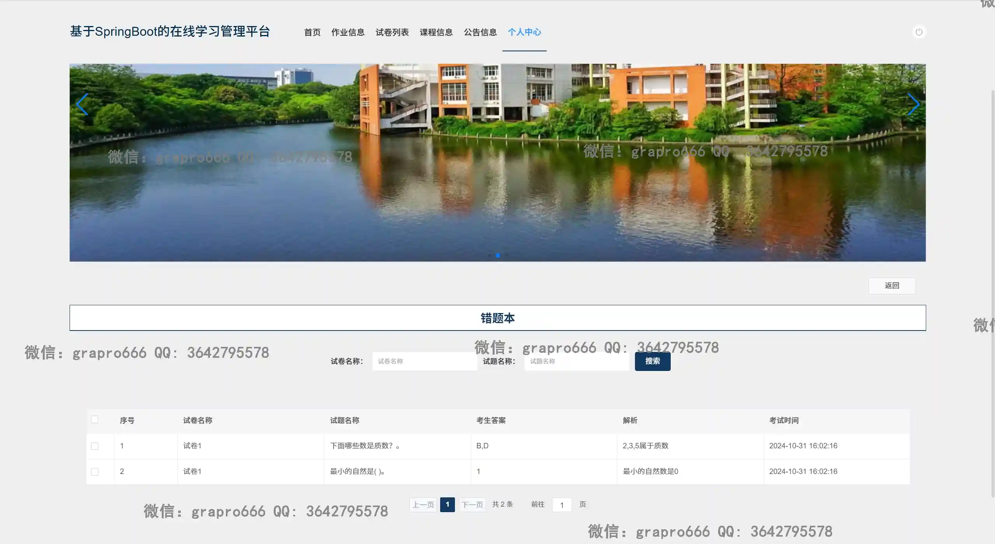The image size is (995, 544).
Task: Select the 个人中心 tab
Action: click(x=524, y=32)
